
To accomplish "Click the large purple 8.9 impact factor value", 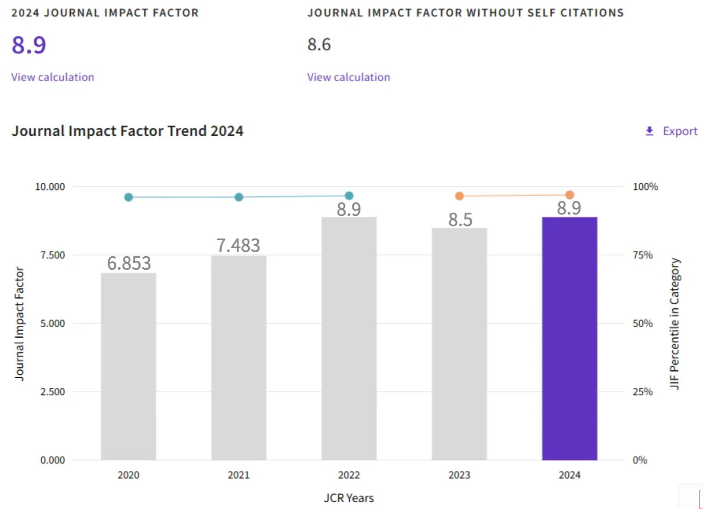I will [29, 45].
